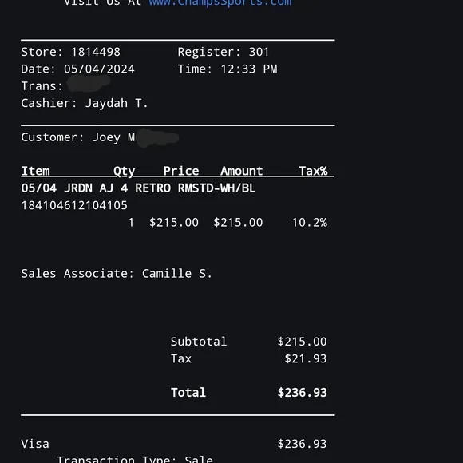Open the www.champssports.com link

click(x=220, y=3)
